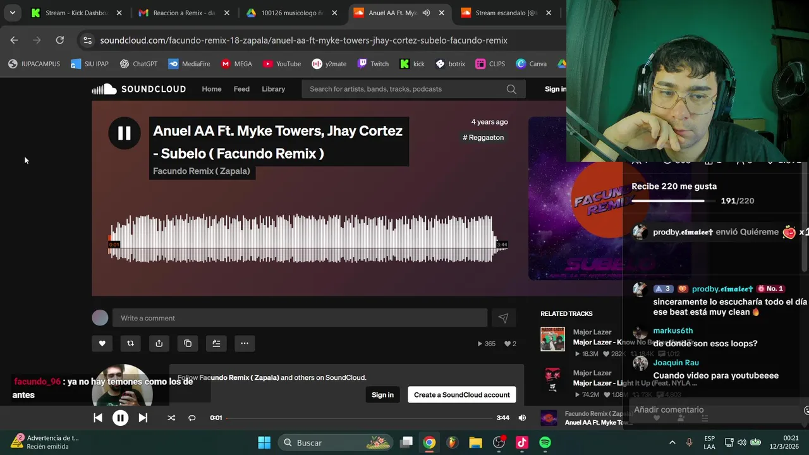Click the previous track button in bottom player
This screenshot has width=809, height=455.
tap(98, 418)
